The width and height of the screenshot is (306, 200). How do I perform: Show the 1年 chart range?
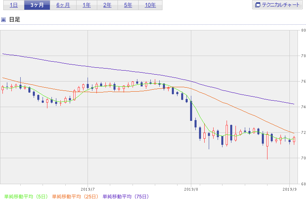[87, 5]
